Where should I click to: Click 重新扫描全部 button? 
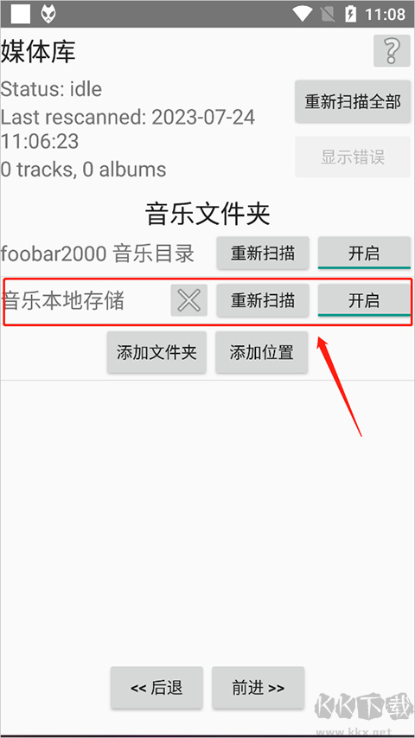pyautogui.click(x=353, y=102)
